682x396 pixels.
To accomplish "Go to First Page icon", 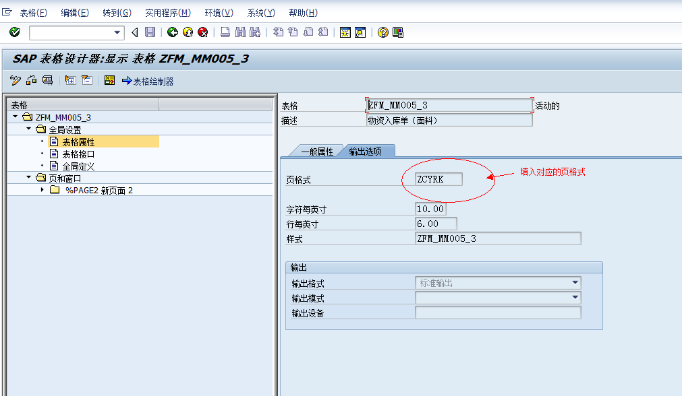I will 279,32.
